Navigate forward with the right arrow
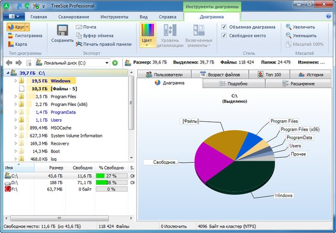Screen dimensions: 336x233 coord(19,63)
